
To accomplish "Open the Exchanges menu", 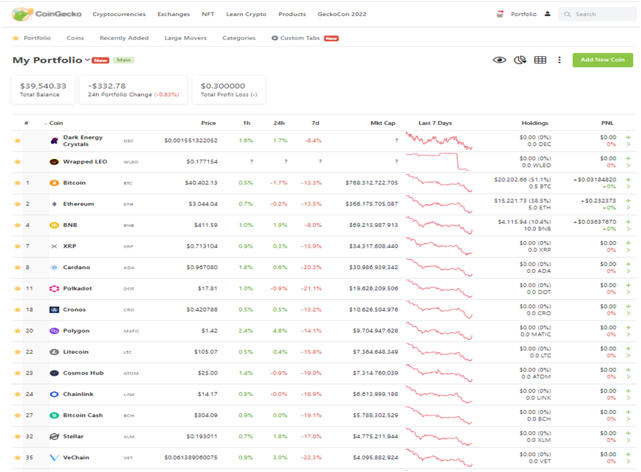I will tap(174, 14).
